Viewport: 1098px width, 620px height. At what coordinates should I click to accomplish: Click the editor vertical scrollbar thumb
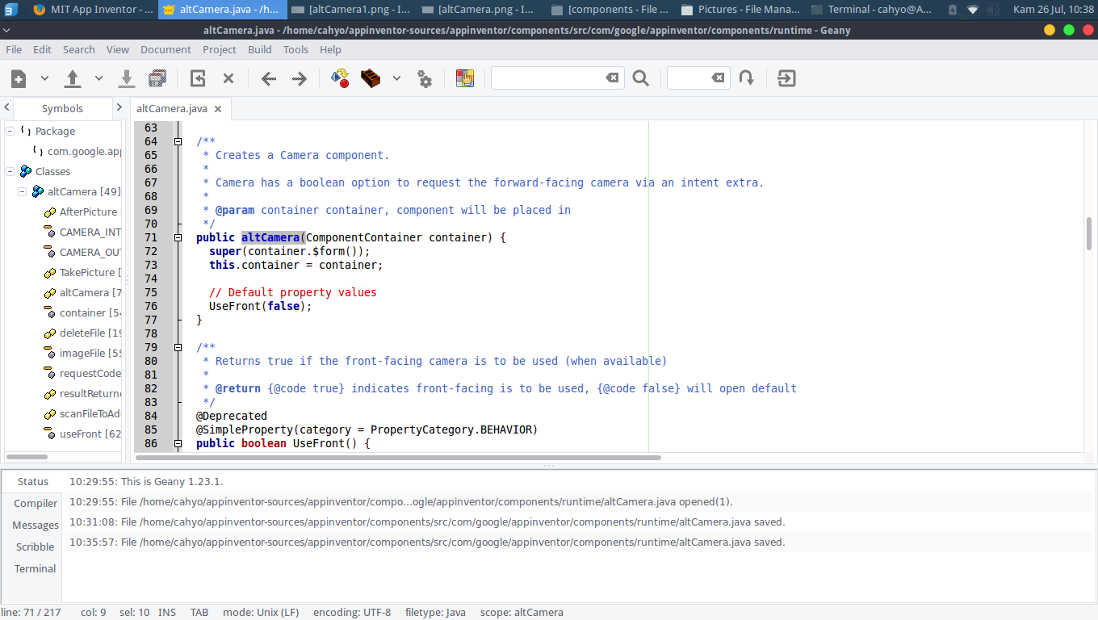[x=1089, y=235]
